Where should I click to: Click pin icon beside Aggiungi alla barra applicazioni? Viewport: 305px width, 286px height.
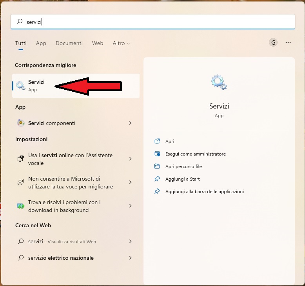click(157, 191)
